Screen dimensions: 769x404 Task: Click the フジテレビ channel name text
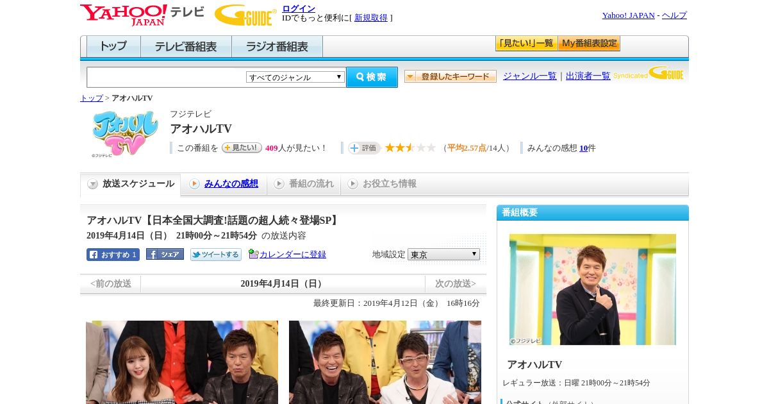click(190, 114)
